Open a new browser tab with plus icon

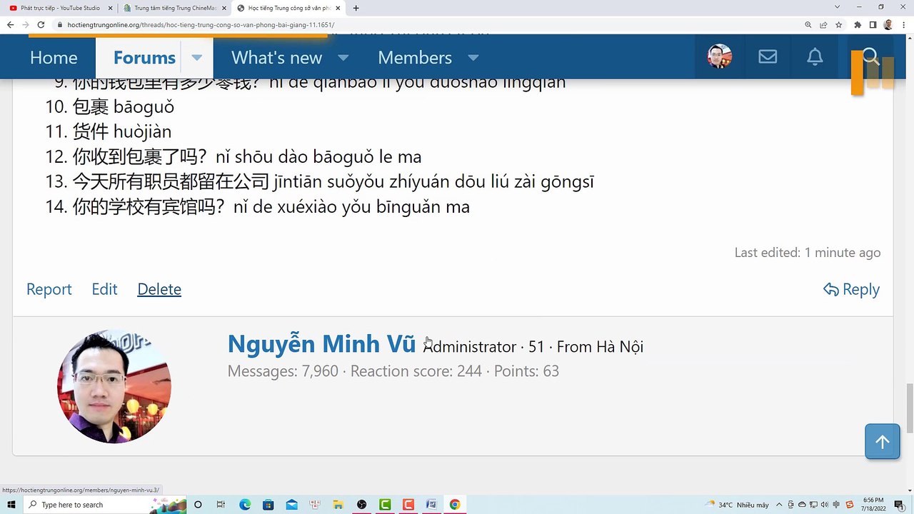tap(356, 8)
